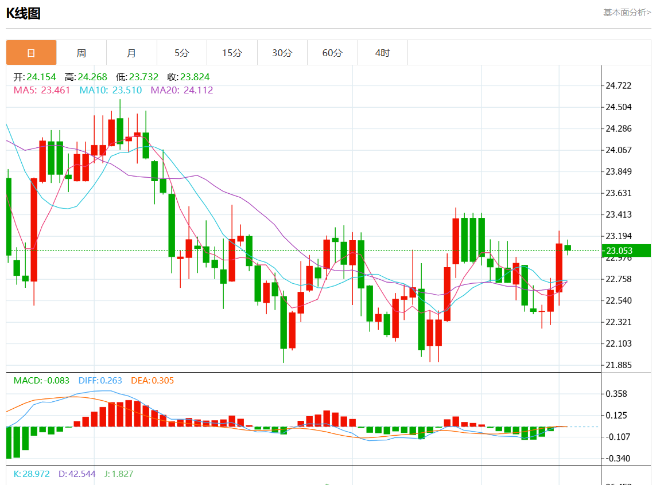Click the 23.849 price axis label
660x485 pixels.
click(618, 171)
